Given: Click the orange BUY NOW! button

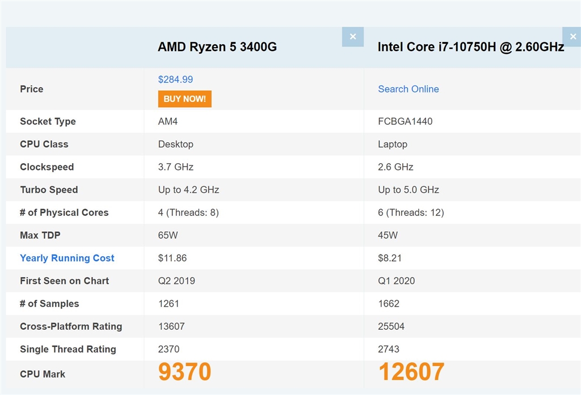Looking at the screenshot, I should pyautogui.click(x=184, y=99).
